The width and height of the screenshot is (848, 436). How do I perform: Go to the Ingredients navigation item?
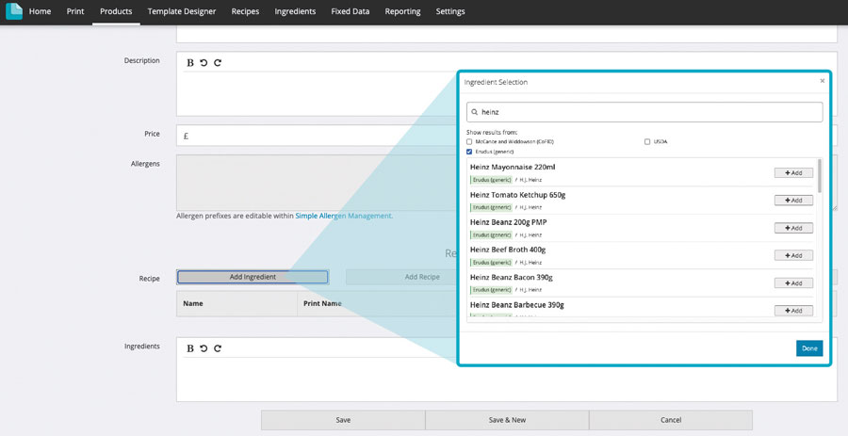tap(295, 11)
